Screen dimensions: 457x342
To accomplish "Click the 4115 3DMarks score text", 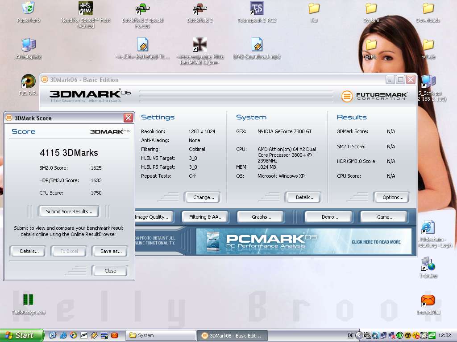I will (69, 153).
